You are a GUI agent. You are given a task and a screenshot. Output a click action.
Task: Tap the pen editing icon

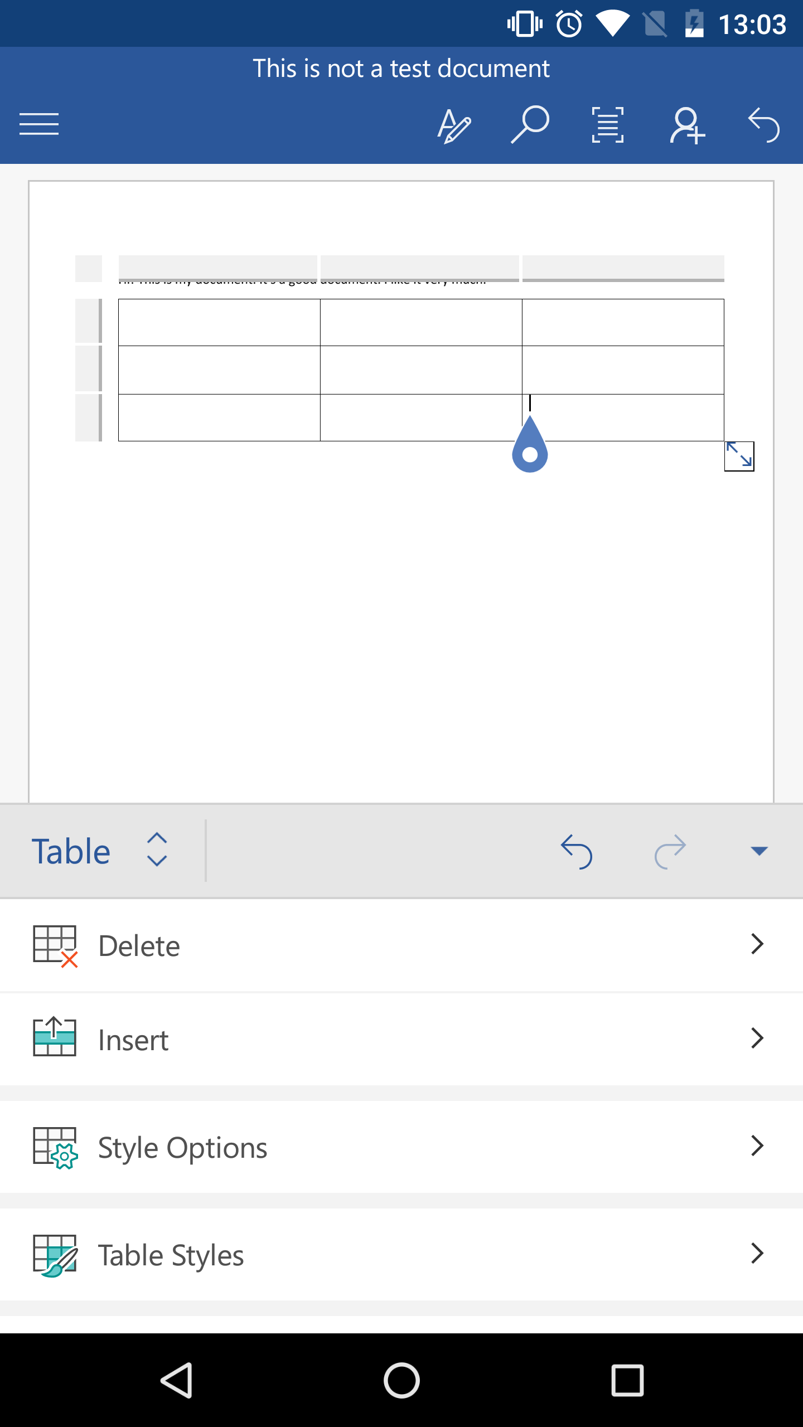pos(454,125)
